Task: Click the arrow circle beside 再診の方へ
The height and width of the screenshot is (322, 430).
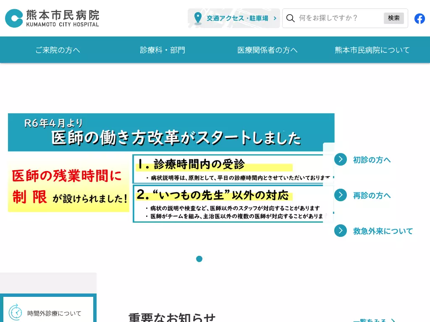Action: pyautogui.click(x=341, y=195)
